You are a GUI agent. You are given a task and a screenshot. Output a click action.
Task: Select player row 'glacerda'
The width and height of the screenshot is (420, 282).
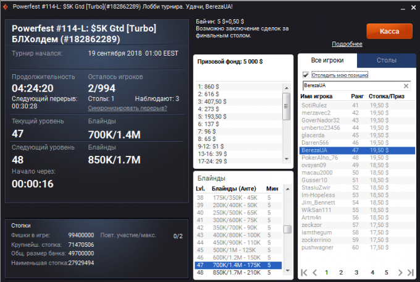pos(357,135)
